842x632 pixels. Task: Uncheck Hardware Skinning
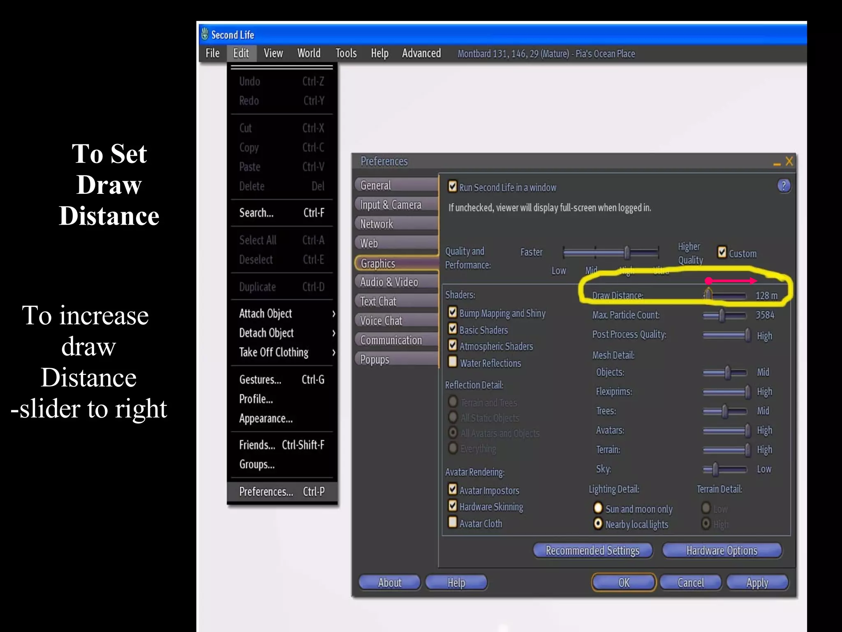tap(453, 506)
